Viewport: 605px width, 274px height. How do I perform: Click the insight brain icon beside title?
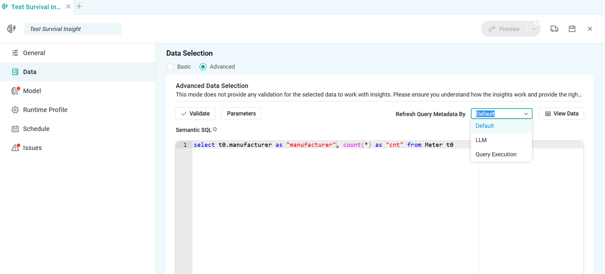point(11,29)
